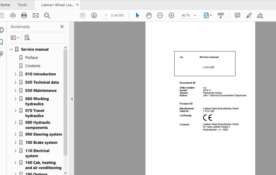
Task: Print the document with printer icon
Action: [x=24, y=15]
